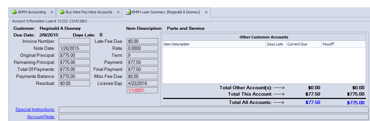This screenshot has height=121, width=370.
Task: Close the Buy Here Pay Here Accounts tab
Action: [x=118, y=12]
